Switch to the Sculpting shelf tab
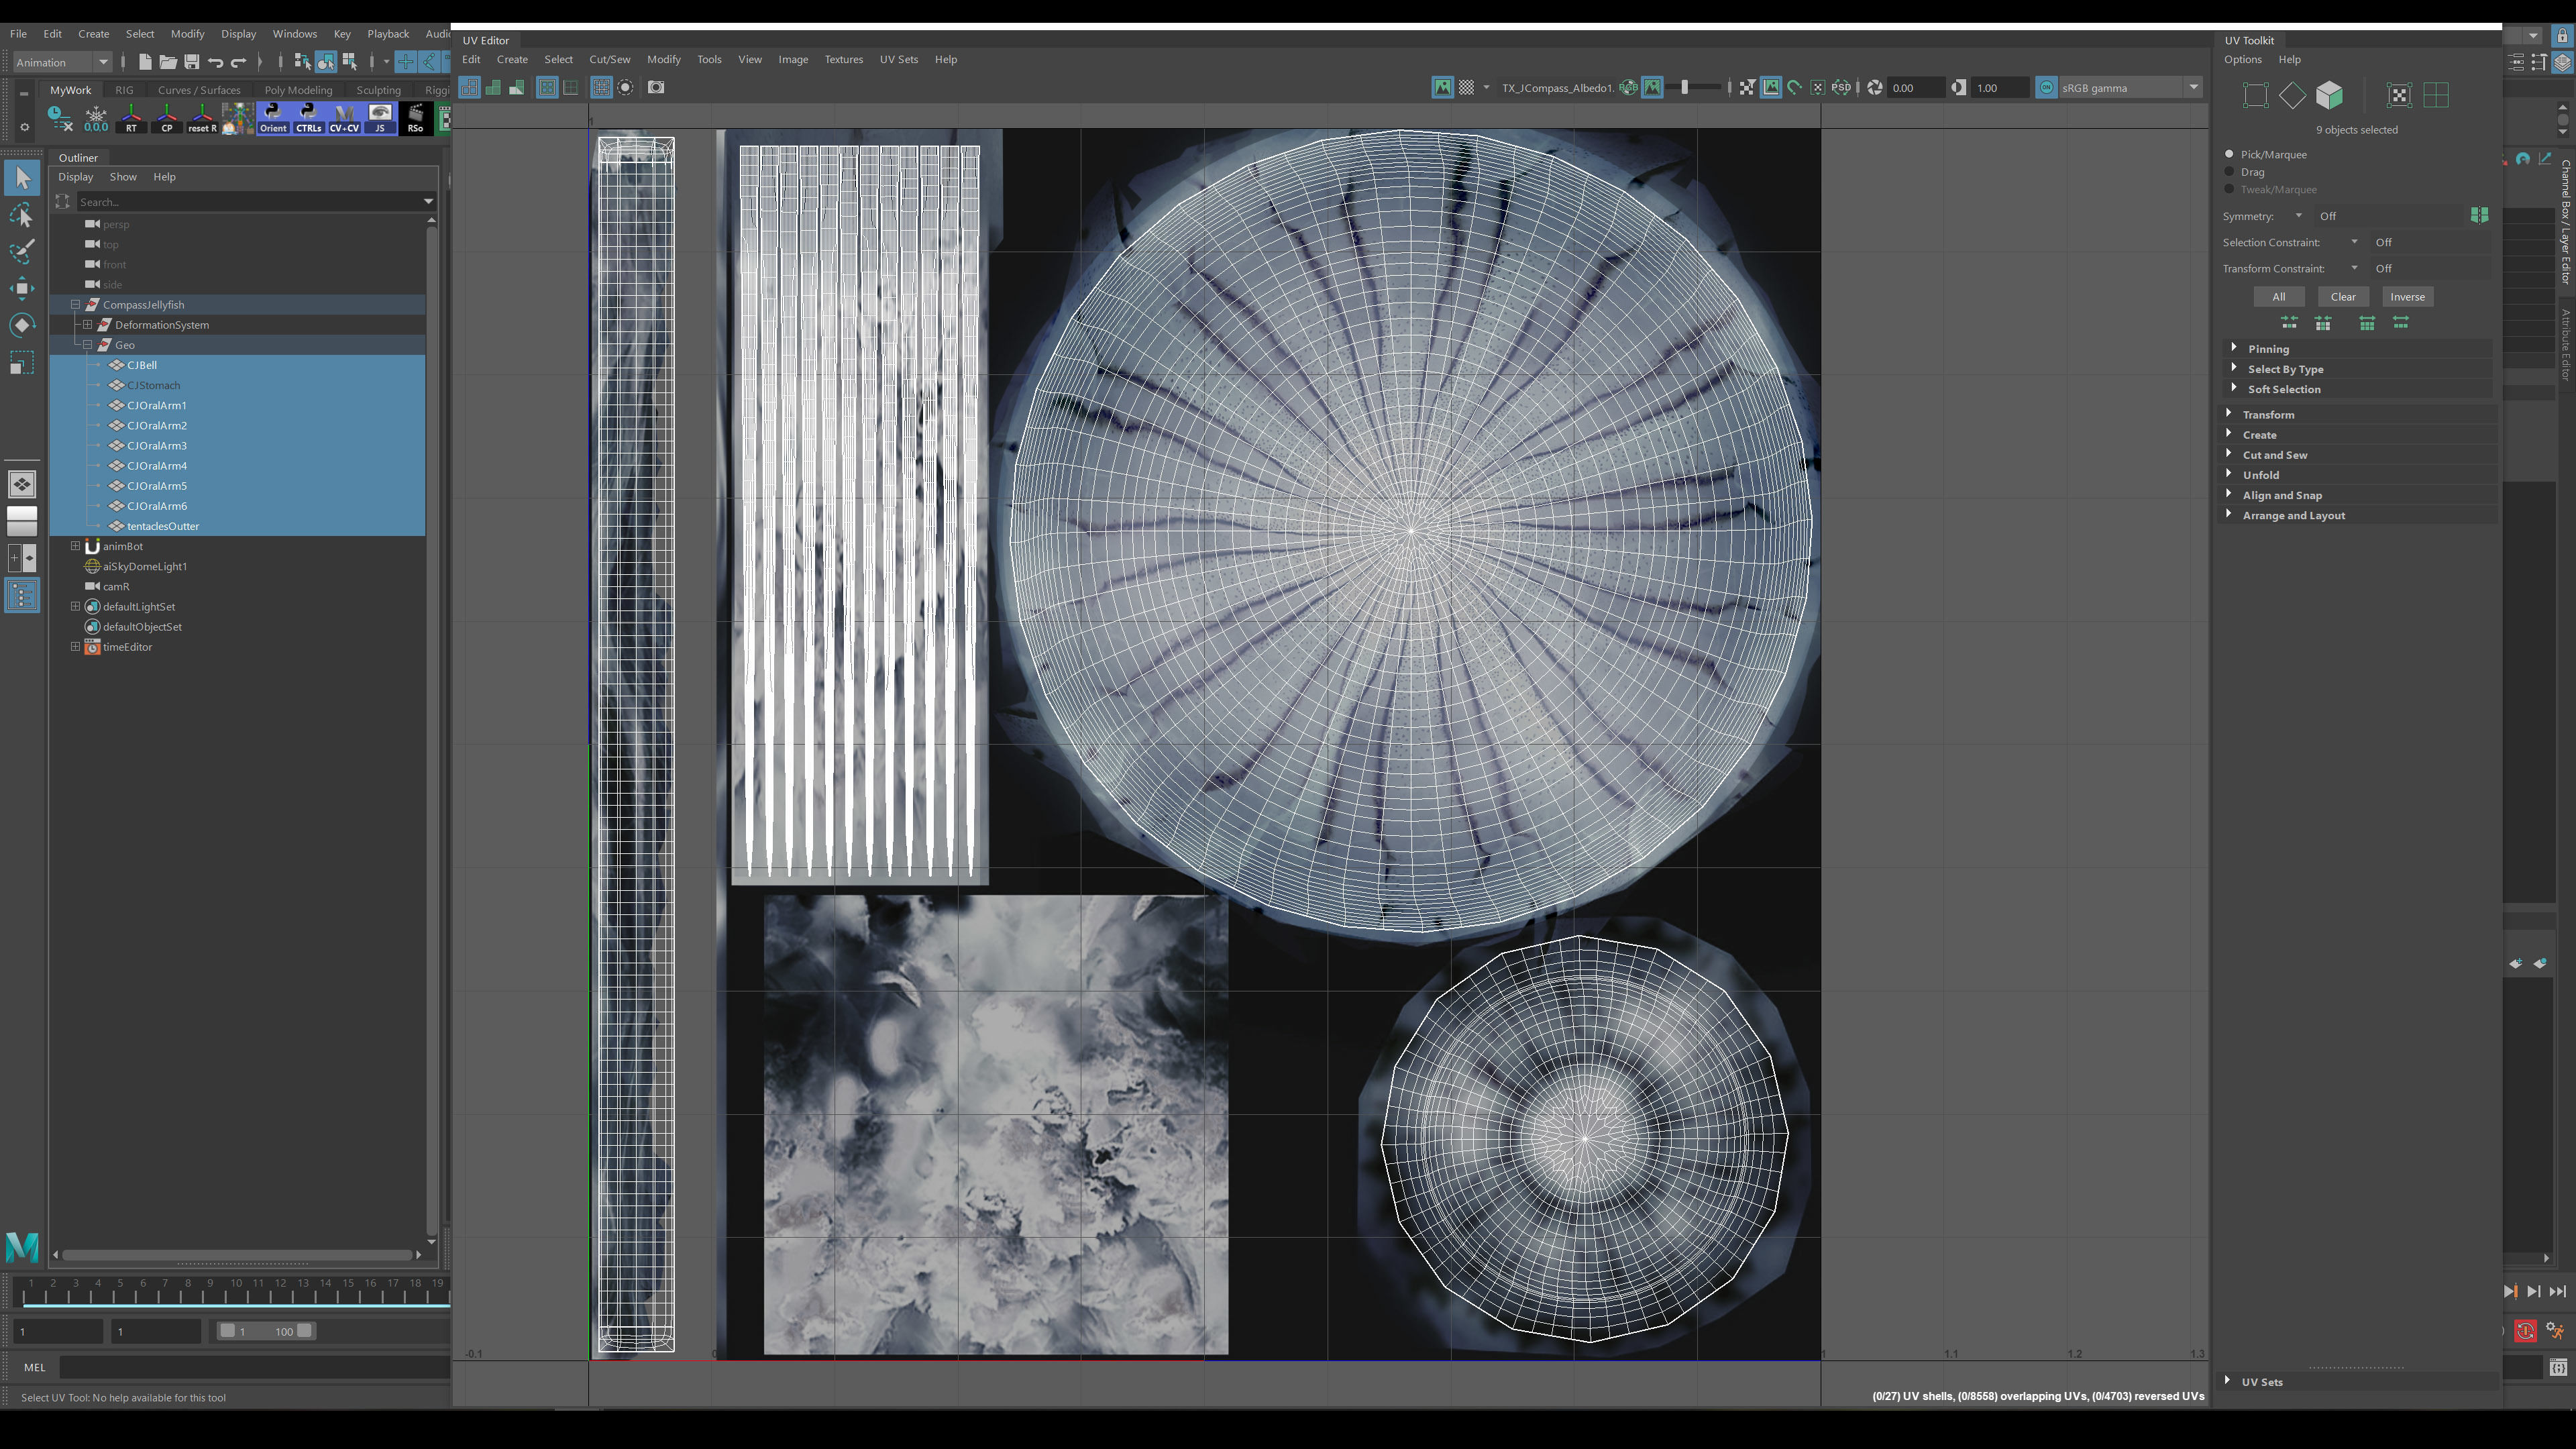 pos(378,90)
